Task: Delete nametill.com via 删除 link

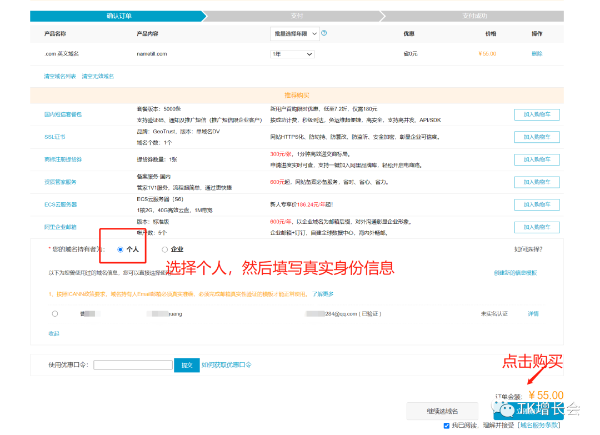Action: tap(537, 53)
